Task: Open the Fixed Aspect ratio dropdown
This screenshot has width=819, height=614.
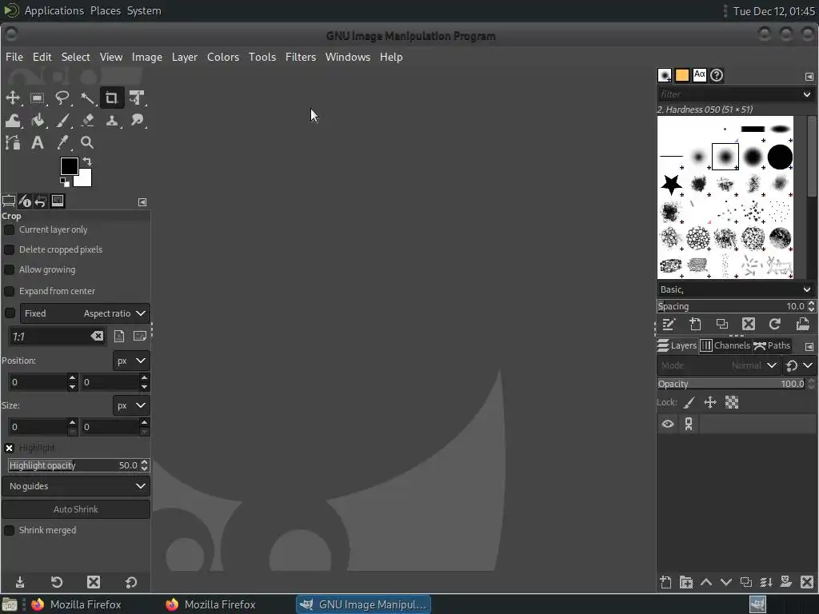Action: [85, 313]
